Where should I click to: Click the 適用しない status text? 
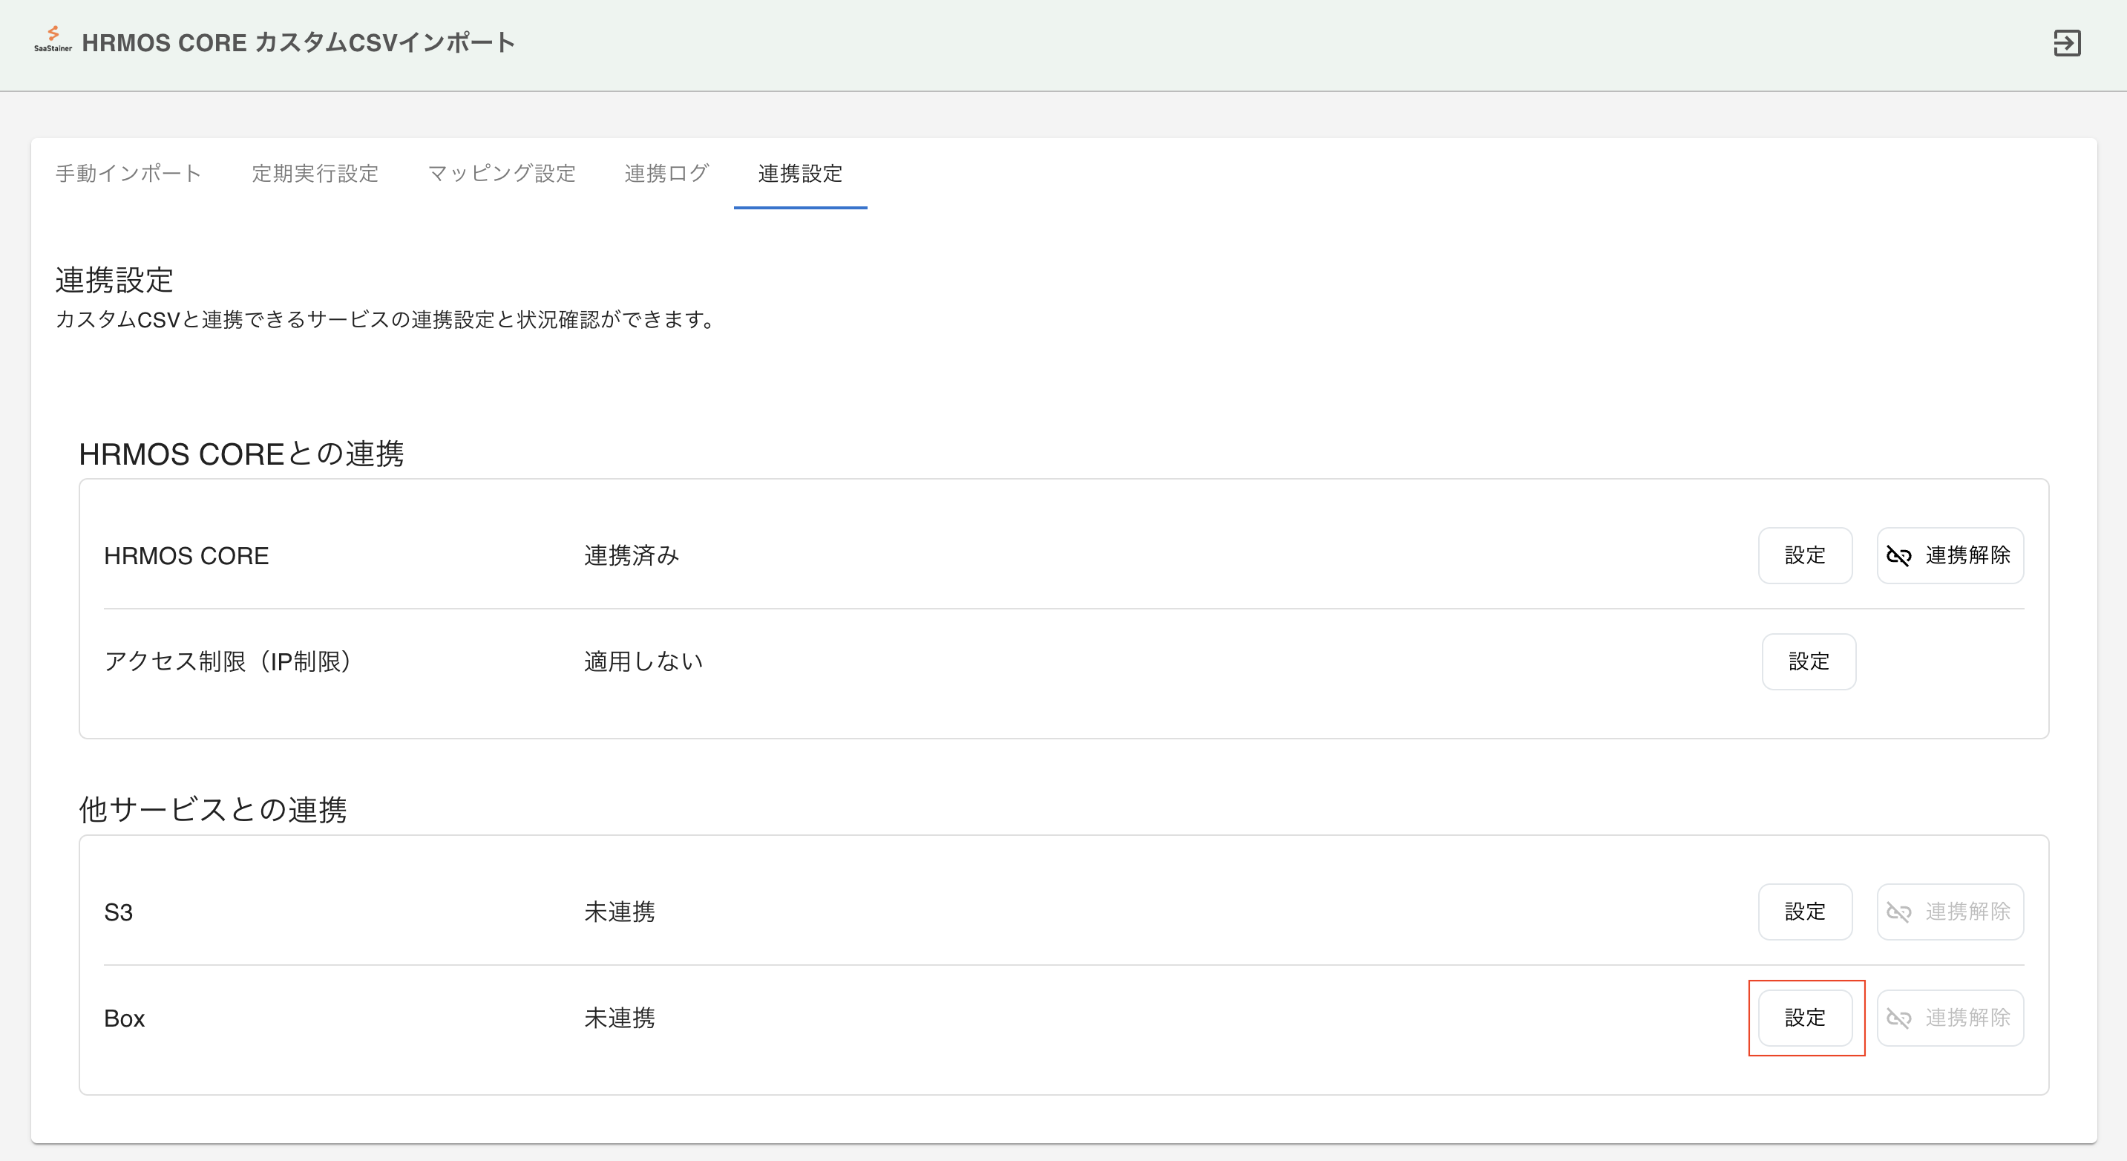643,661
